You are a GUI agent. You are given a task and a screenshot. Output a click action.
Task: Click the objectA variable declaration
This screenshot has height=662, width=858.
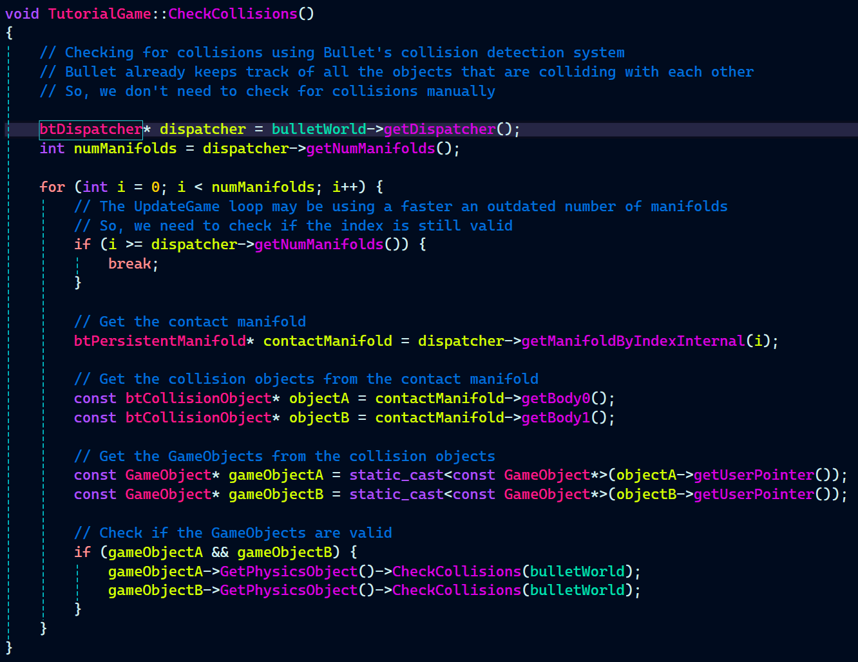coord(319,399)
